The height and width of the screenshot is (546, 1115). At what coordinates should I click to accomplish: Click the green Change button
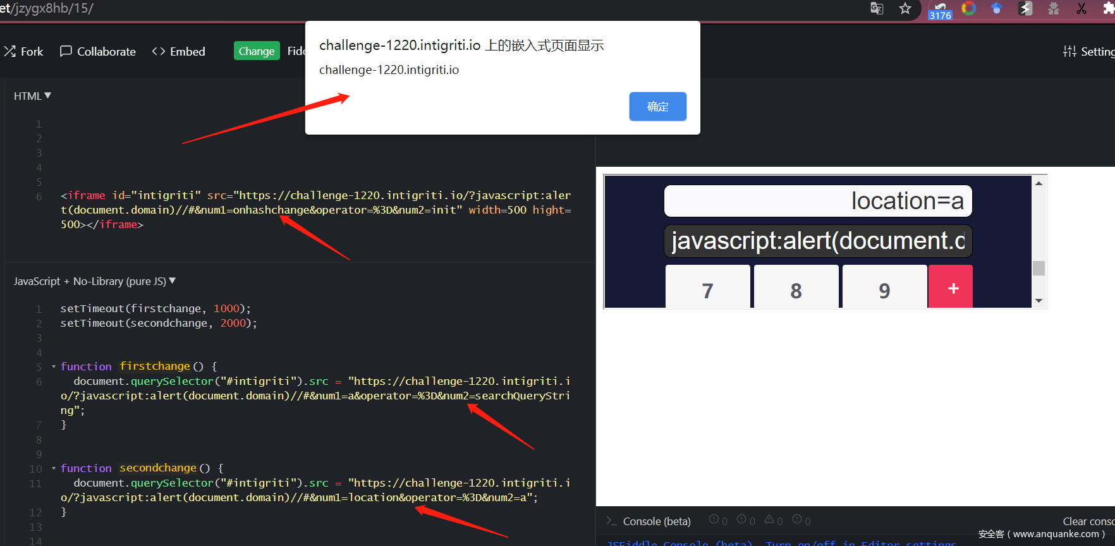[x=257, y=51]
